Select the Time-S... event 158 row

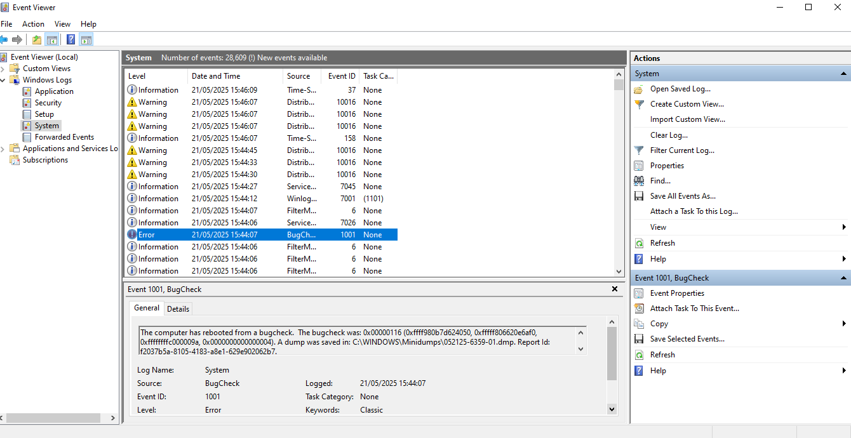(261, 138)
